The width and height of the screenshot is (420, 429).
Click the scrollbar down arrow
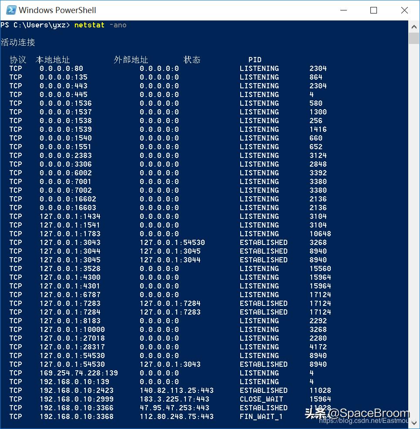(x=414, y=423)
